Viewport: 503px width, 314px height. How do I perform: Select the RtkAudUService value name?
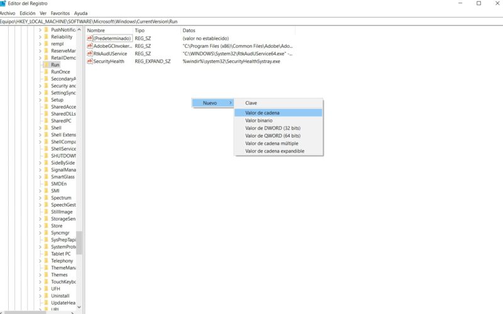tap(110, 53)
